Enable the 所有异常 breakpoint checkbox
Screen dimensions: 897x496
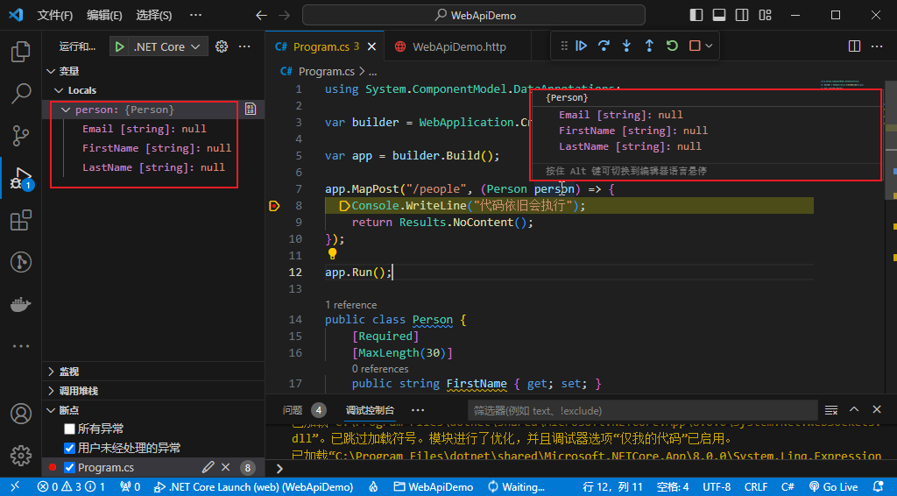[70, 429]
